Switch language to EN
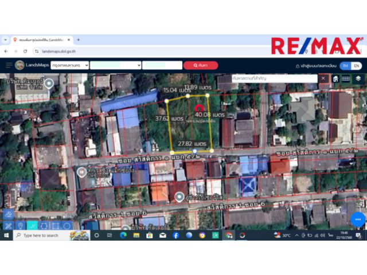Viewport: 367px width, 275px height. pos(356,65)
